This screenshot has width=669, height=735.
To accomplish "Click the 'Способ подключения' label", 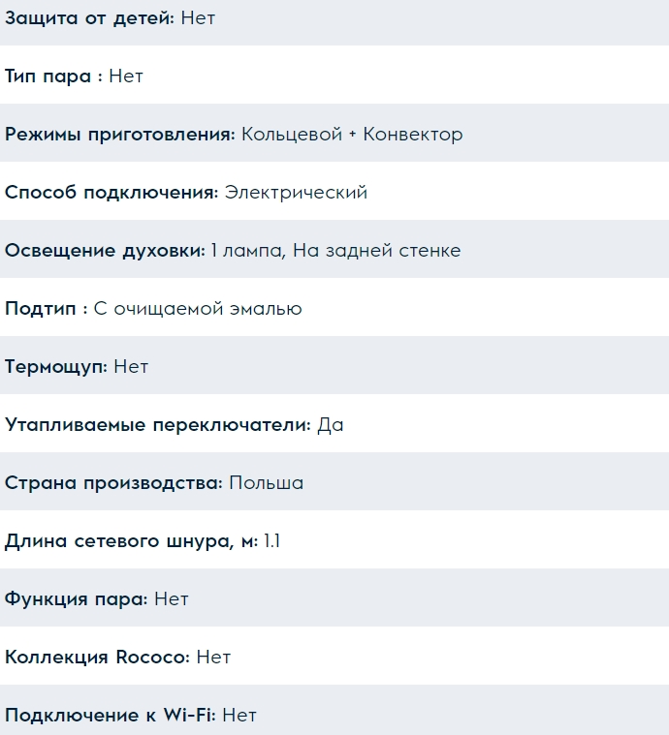I will [111, 193].
